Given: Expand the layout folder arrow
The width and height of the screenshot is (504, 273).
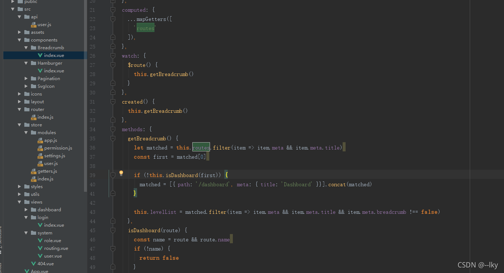Looking at the screenshot, I should [x=20, y=102].
